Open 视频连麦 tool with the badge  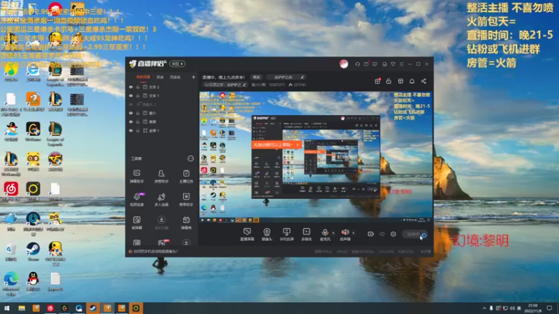pos(136,199)
